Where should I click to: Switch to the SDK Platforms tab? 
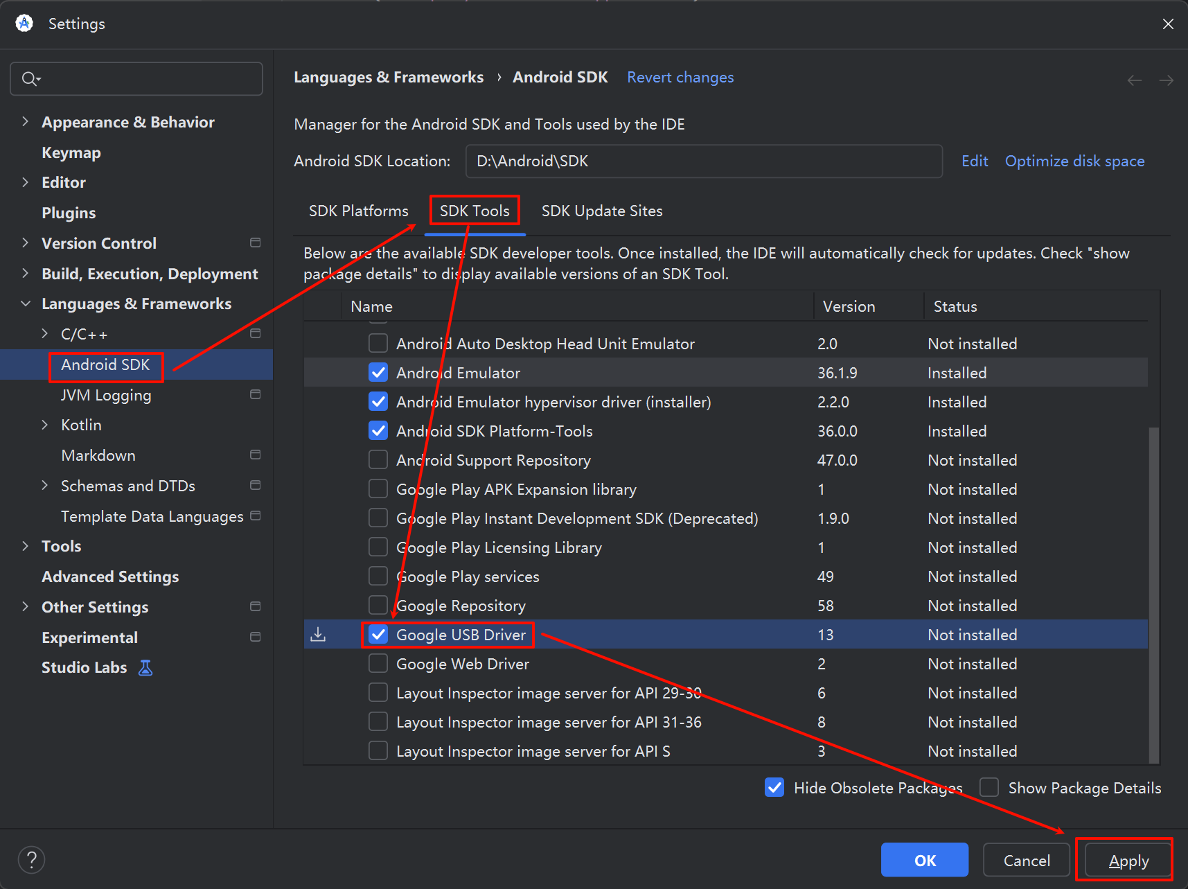(358, 211)
